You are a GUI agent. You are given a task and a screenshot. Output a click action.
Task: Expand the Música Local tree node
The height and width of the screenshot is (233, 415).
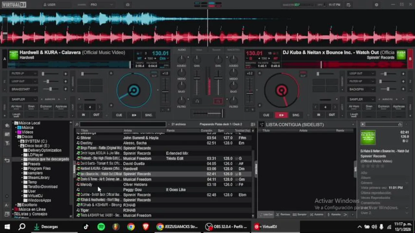tap(14, 123)
